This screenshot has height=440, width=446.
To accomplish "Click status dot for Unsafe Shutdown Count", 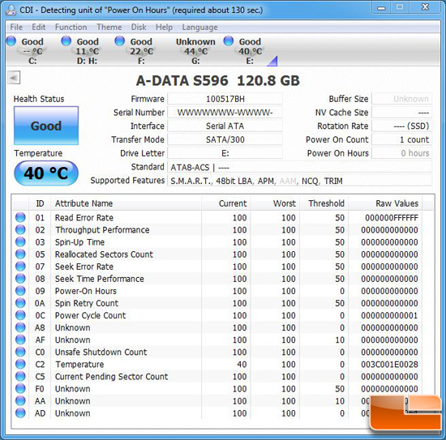I will coord(20,352).
